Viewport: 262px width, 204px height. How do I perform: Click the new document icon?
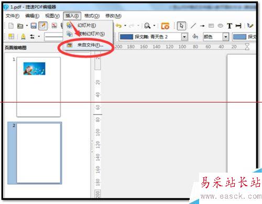pyautogui.click(x=11, y=26)
